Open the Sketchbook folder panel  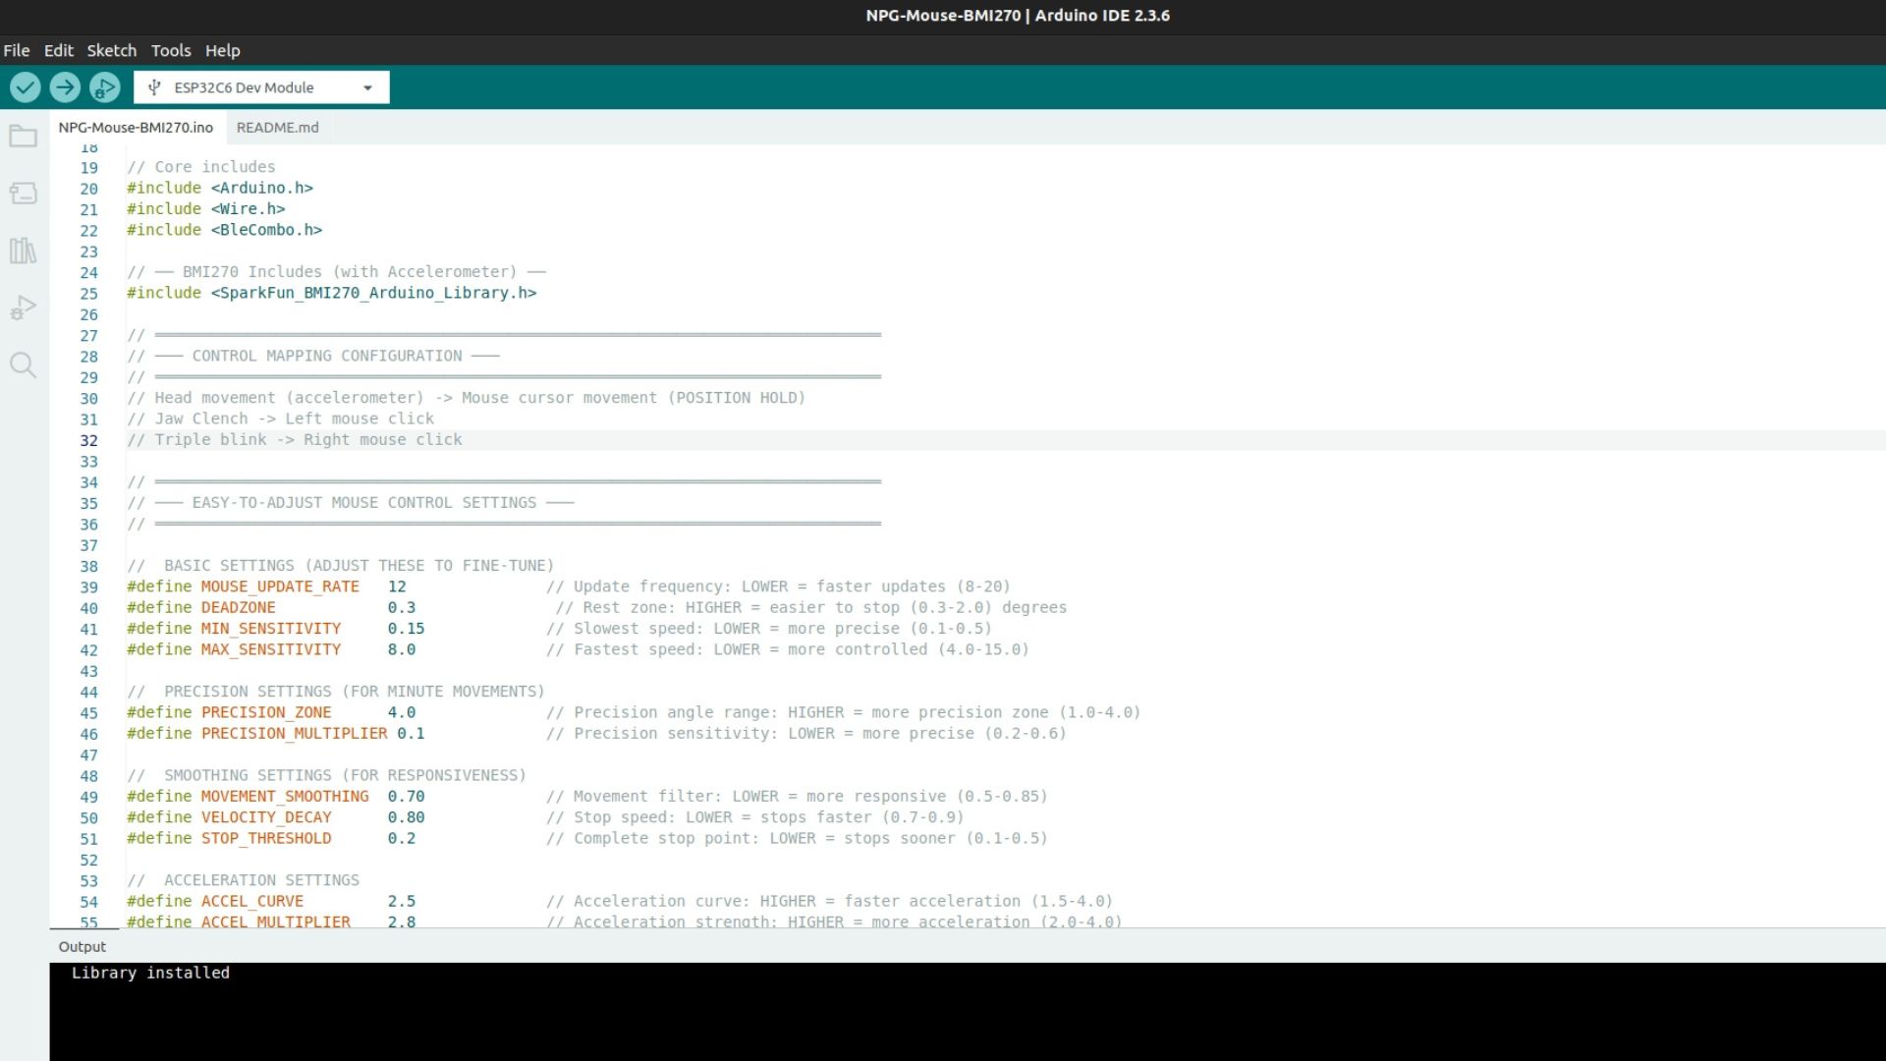24,137
